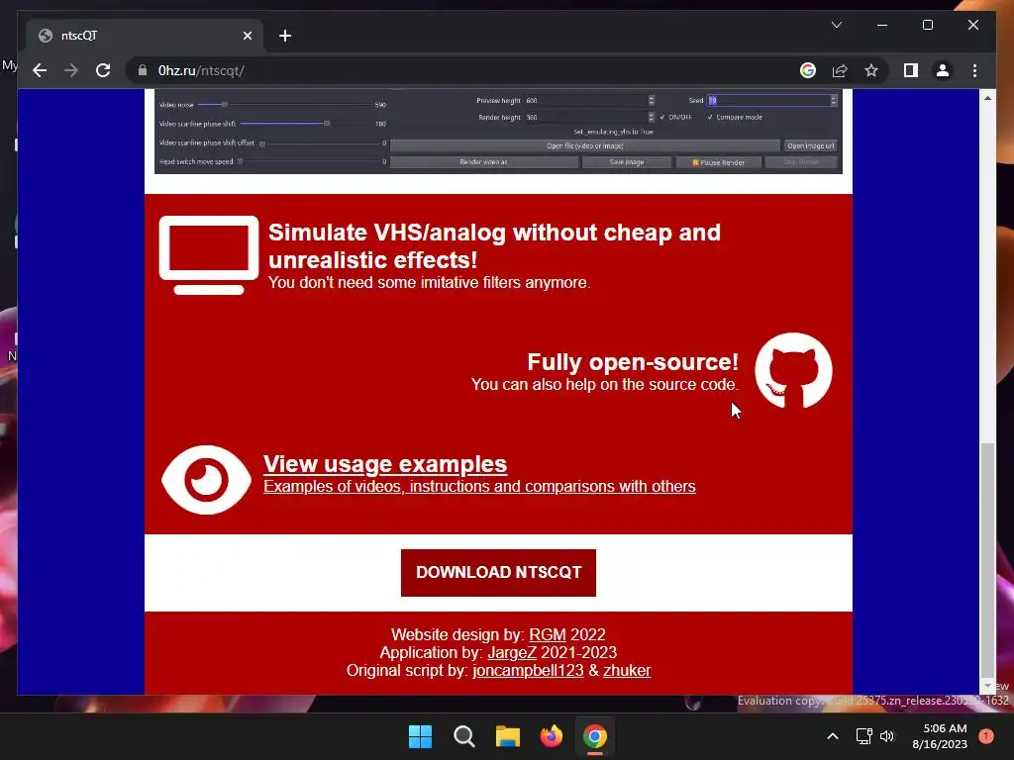
Task: Open a new browser tab
Action: point(285,36)
